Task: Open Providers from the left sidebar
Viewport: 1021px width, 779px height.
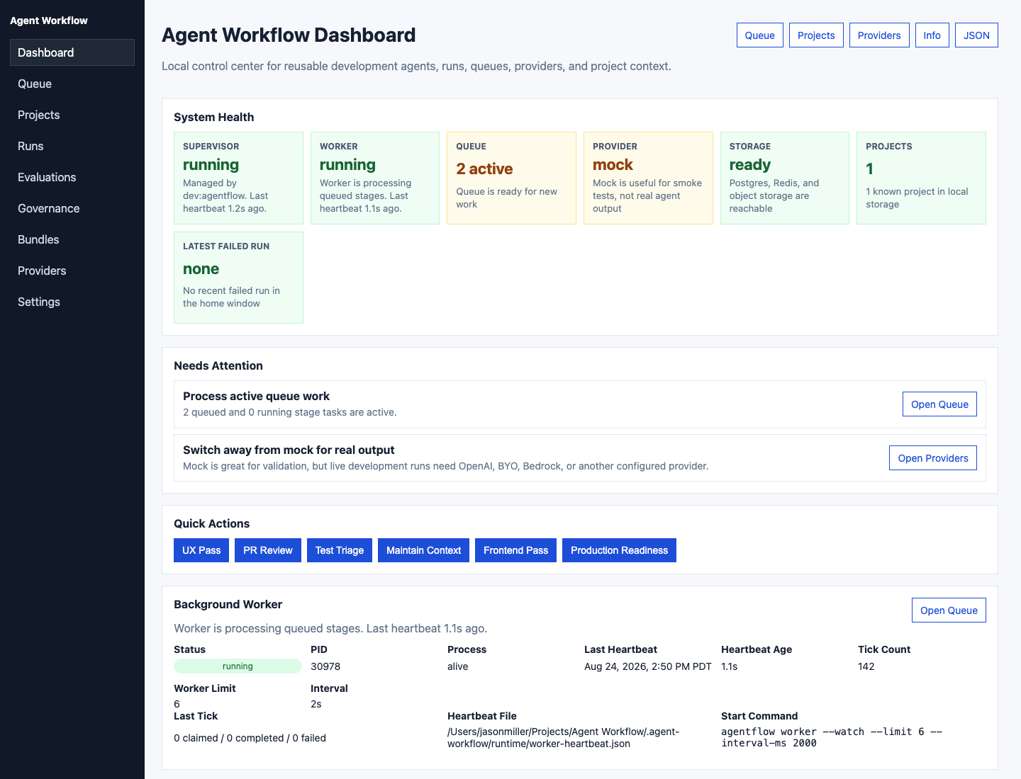Action: [72, 271]
